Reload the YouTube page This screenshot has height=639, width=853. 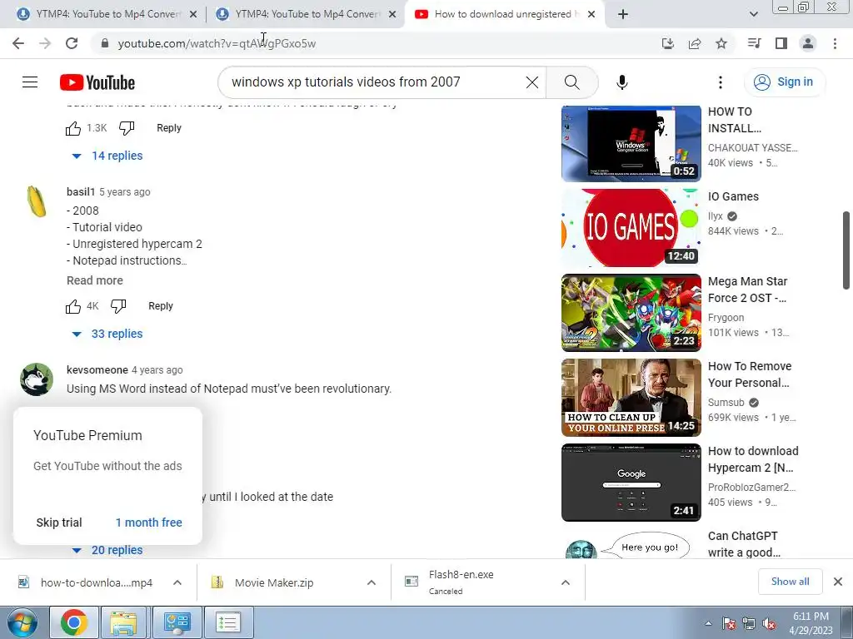tap(72, 43)
